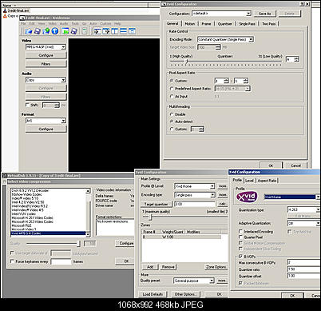321x311 pixels.
Task: Click the Quantizer ratio field showing 1.50
Action: (303, 269)
